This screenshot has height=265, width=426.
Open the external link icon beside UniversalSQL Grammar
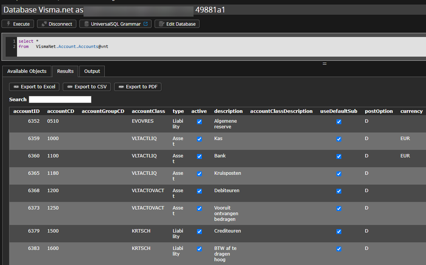tap(146, 24)
